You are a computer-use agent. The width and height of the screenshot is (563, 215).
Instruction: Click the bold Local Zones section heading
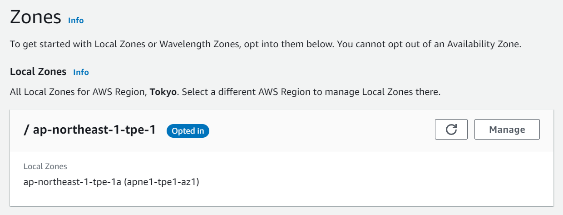coord(38,72)
